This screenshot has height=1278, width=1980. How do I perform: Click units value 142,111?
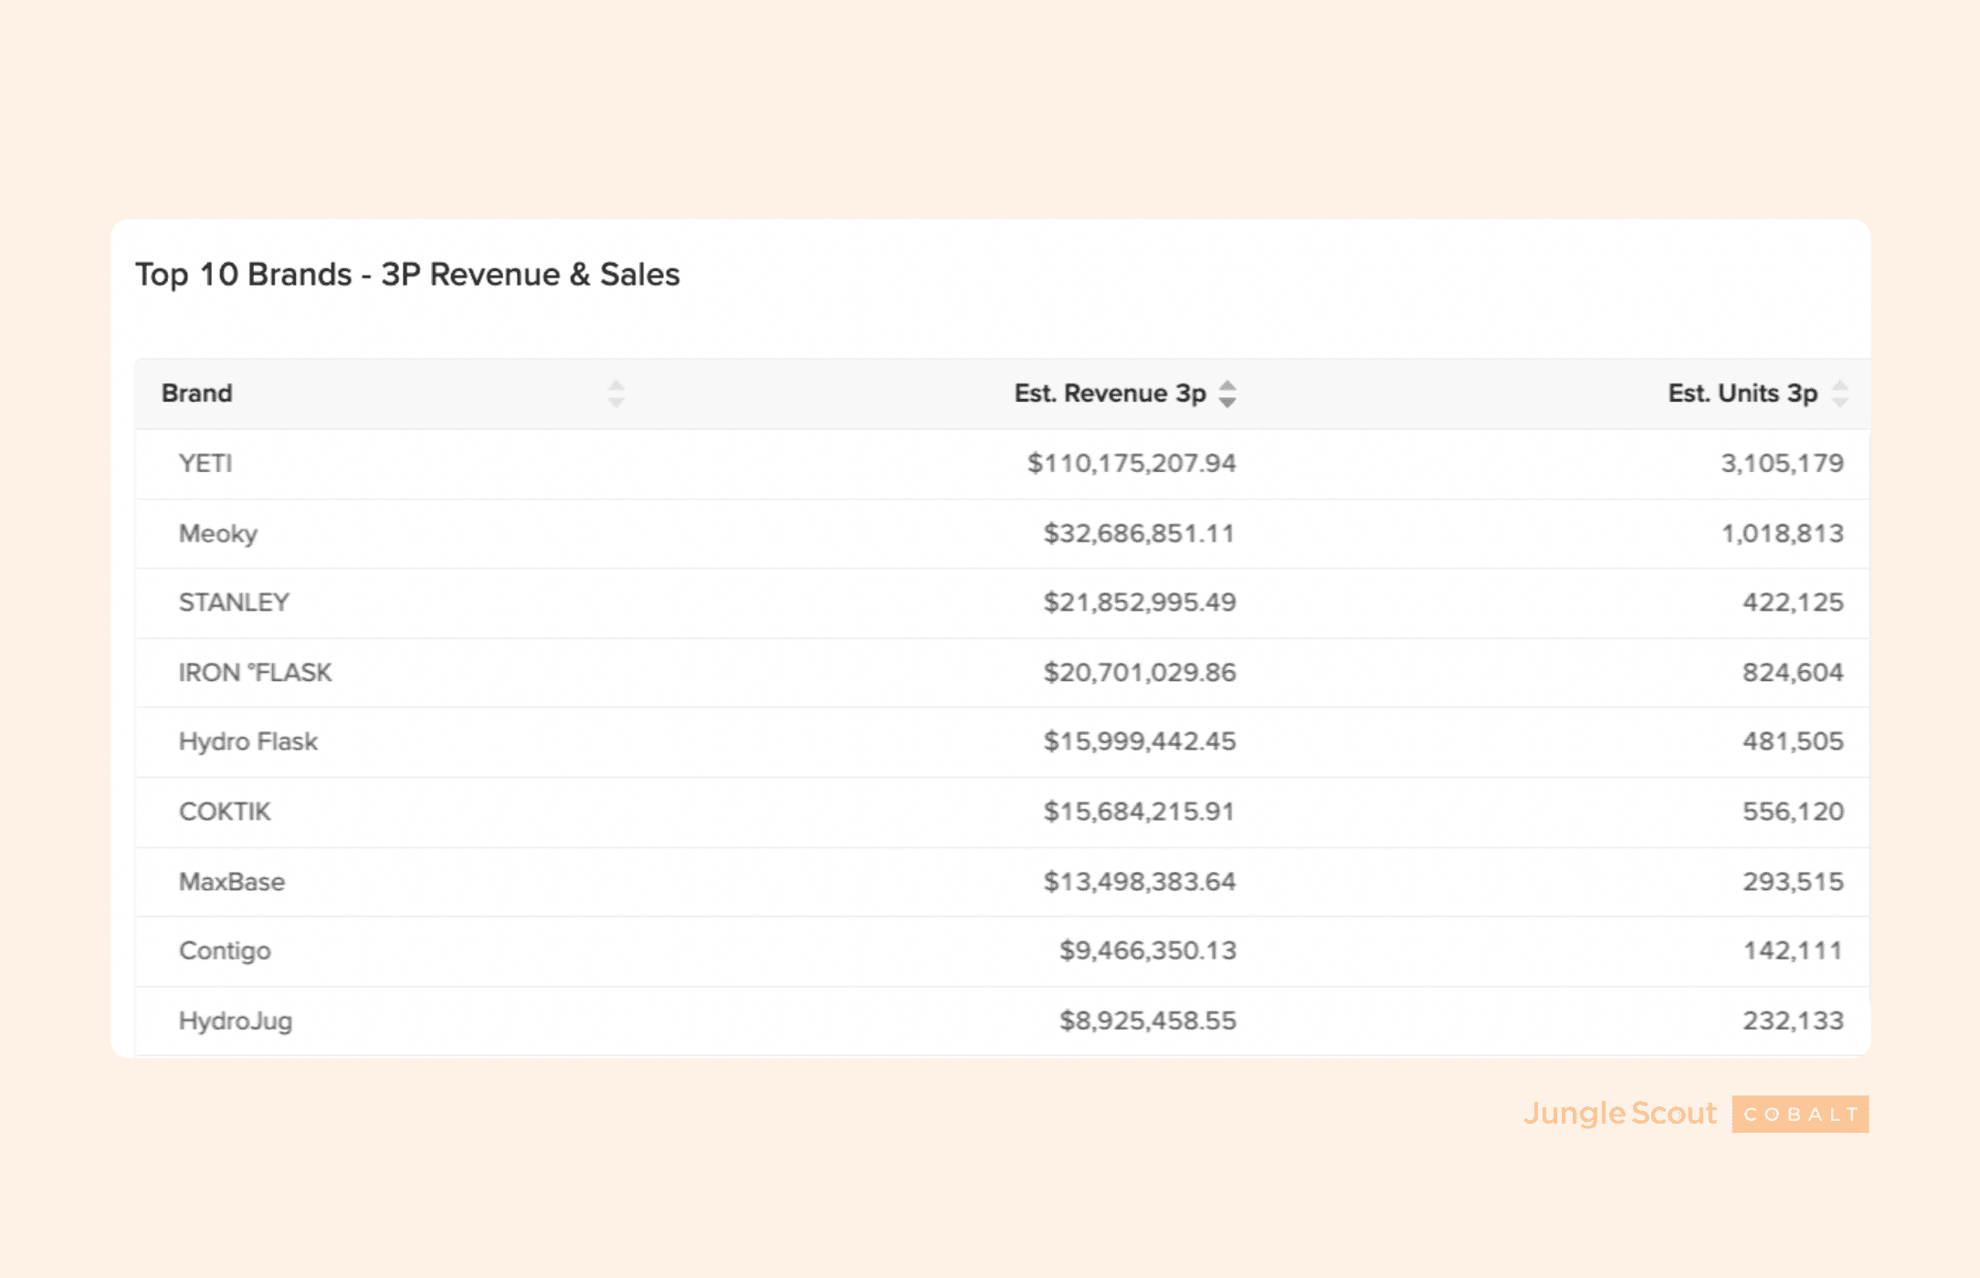pos(1793,951)
